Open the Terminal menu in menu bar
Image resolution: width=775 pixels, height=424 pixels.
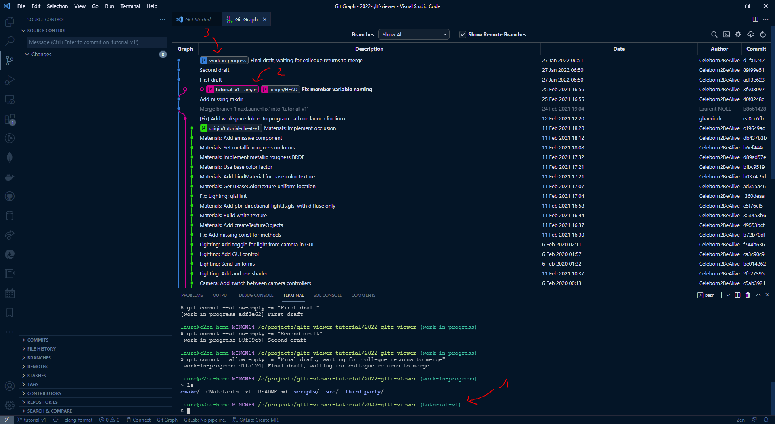[130, 6]
